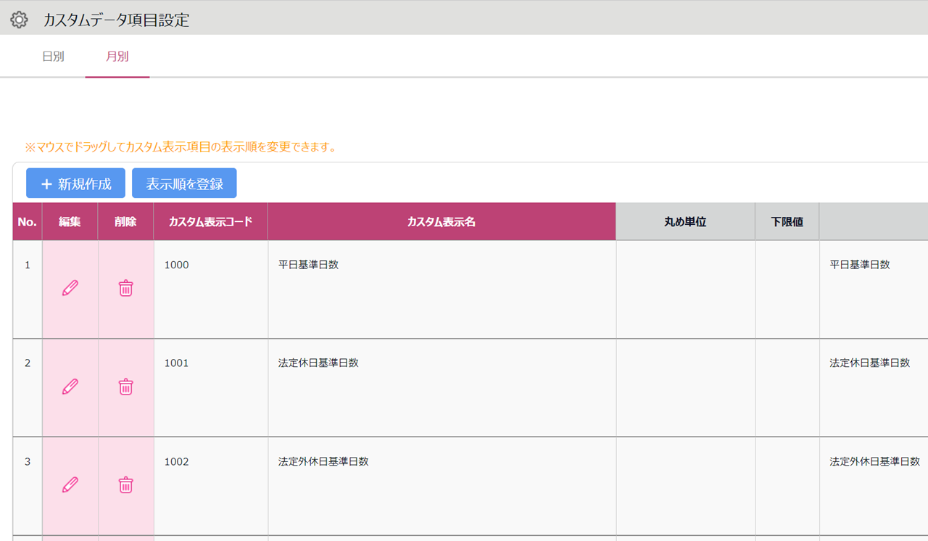Select code cell 1002
The width and height of the screenshot is (928, 541).
pyautogui.click(x=211, y=486)
